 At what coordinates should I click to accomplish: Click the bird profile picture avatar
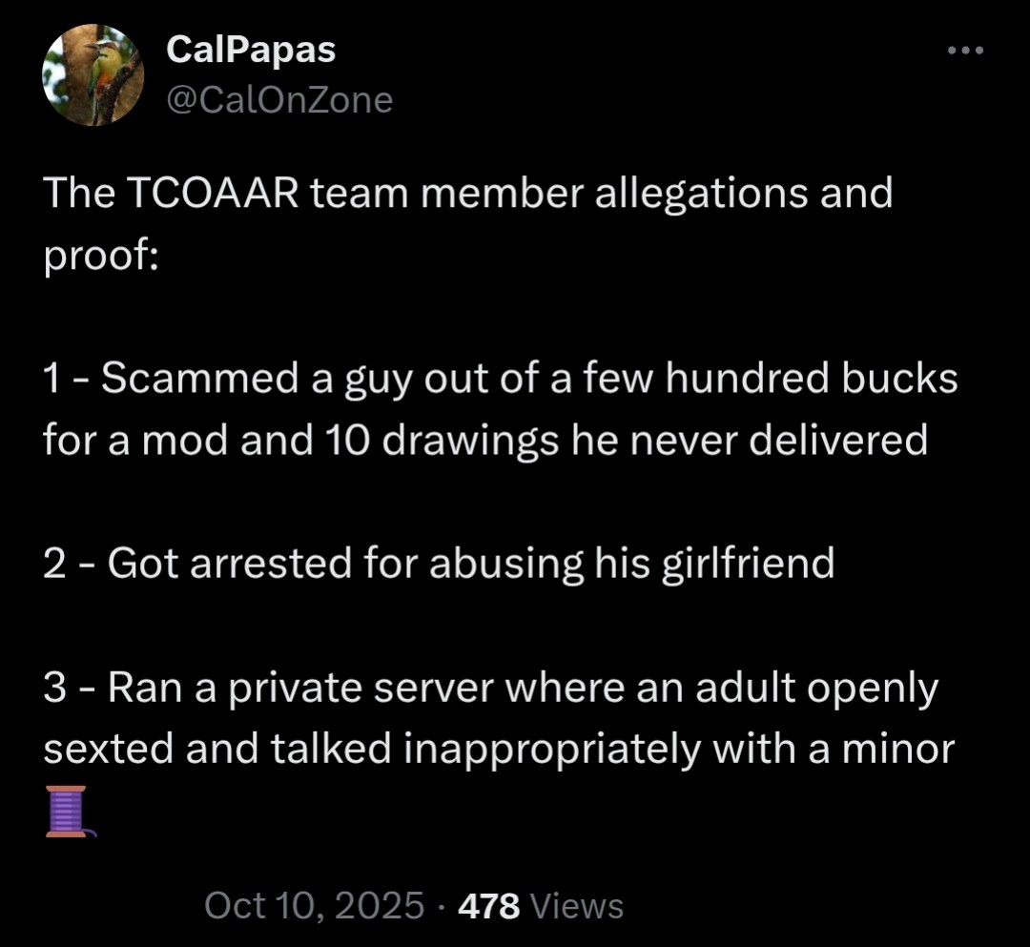(93, 75)
